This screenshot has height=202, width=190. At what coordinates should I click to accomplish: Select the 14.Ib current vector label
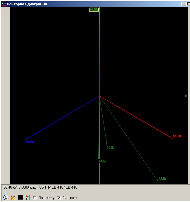tap(102, 161)
